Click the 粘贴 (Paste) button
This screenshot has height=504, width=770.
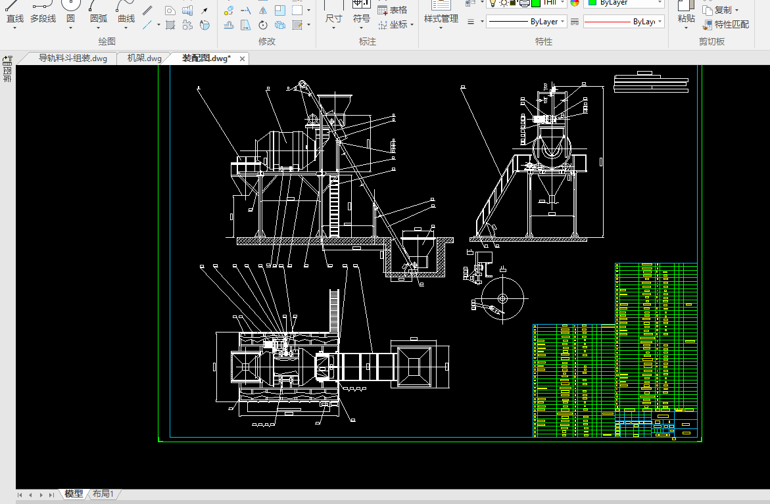[x=686, y=18]
